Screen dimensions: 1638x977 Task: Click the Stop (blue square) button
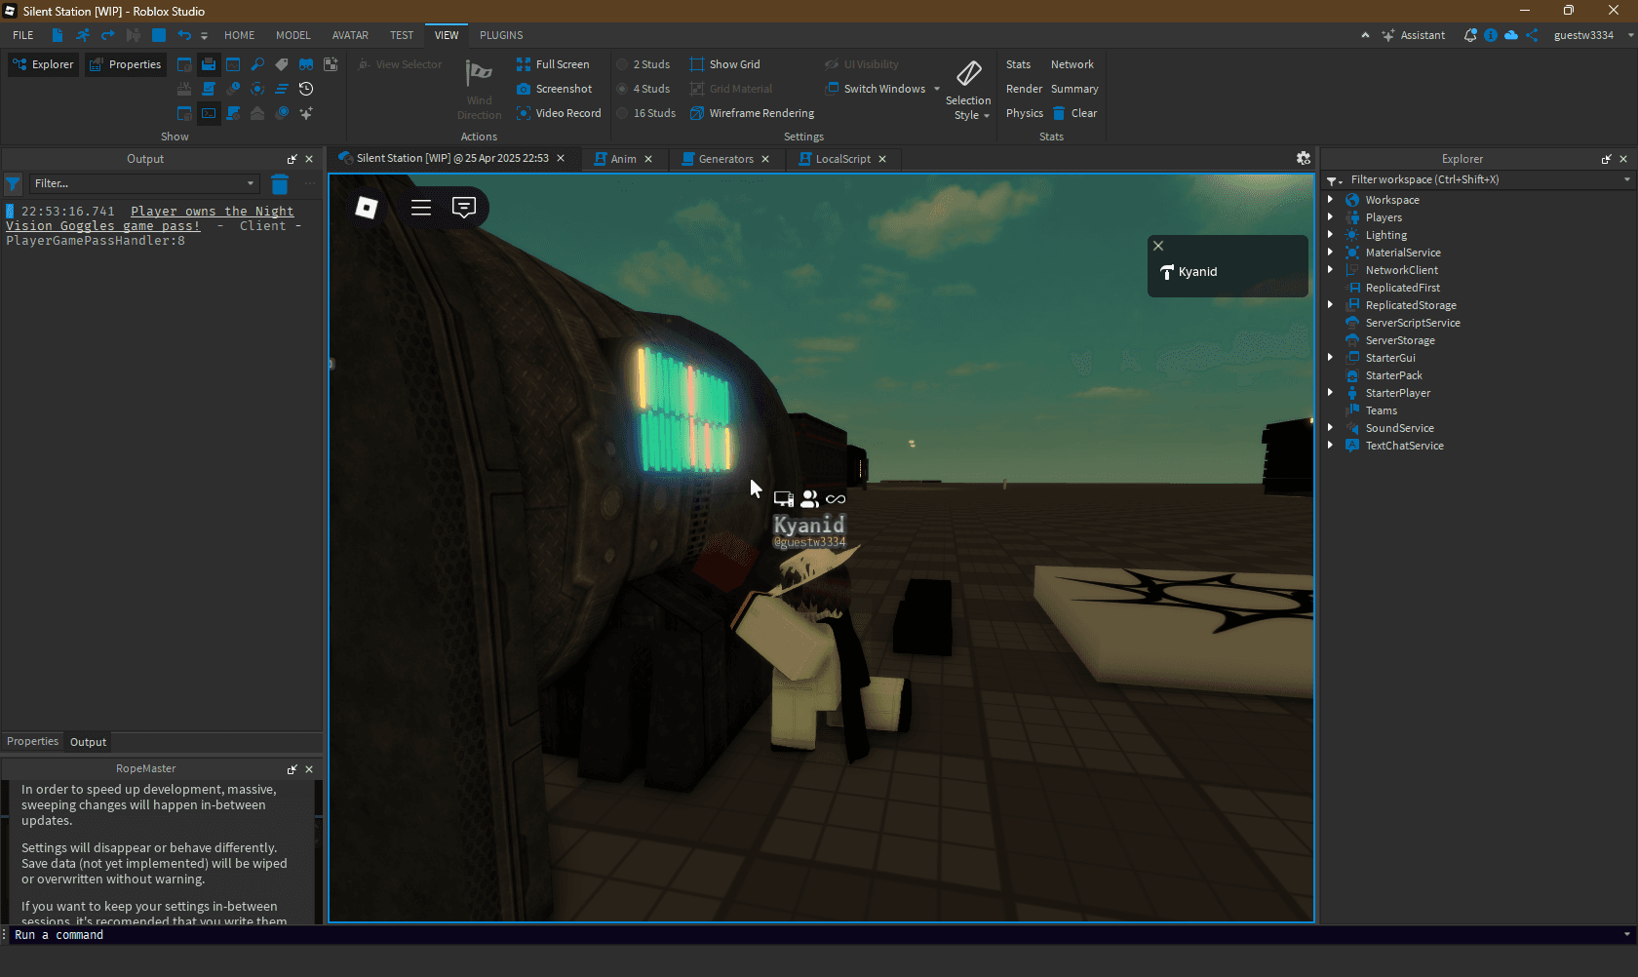point(159,35)
